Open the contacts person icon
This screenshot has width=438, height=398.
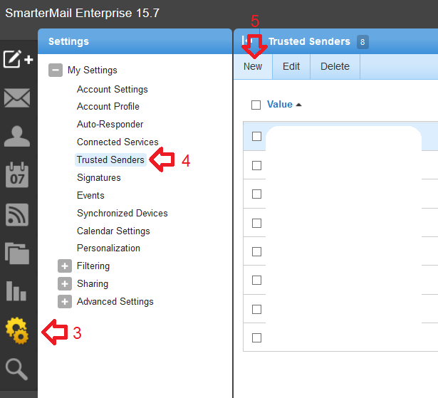[x=17, y=136]
